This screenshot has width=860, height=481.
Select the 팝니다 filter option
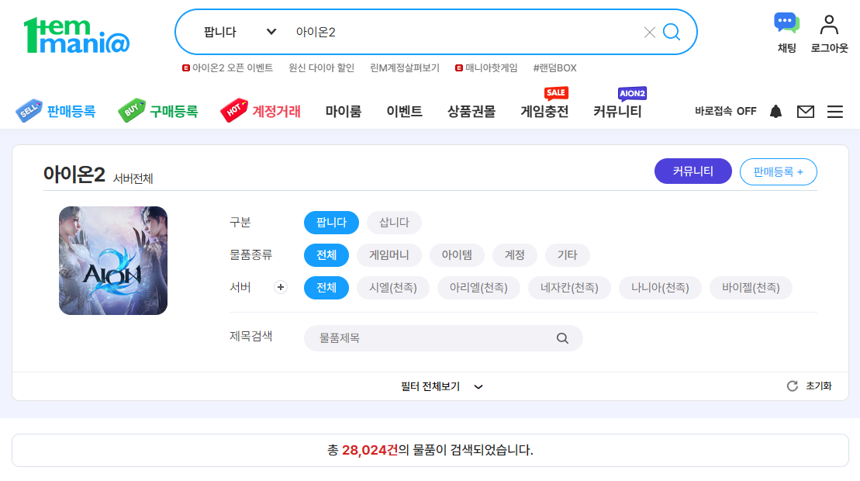point(331,223)
